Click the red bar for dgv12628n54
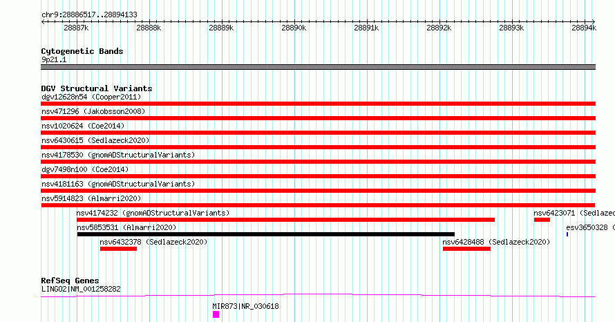 (318, 104)
